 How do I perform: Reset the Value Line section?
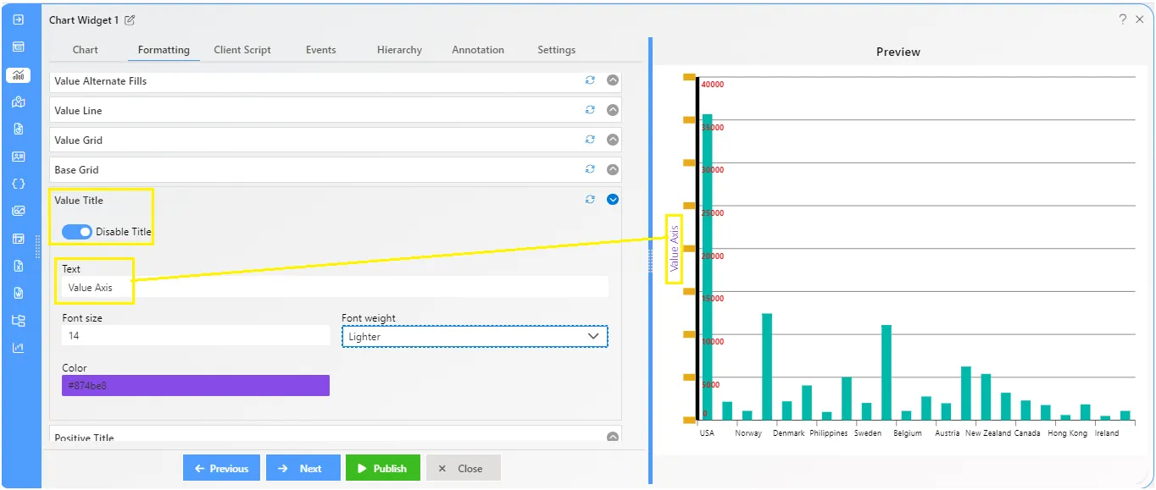click(590, 110)
